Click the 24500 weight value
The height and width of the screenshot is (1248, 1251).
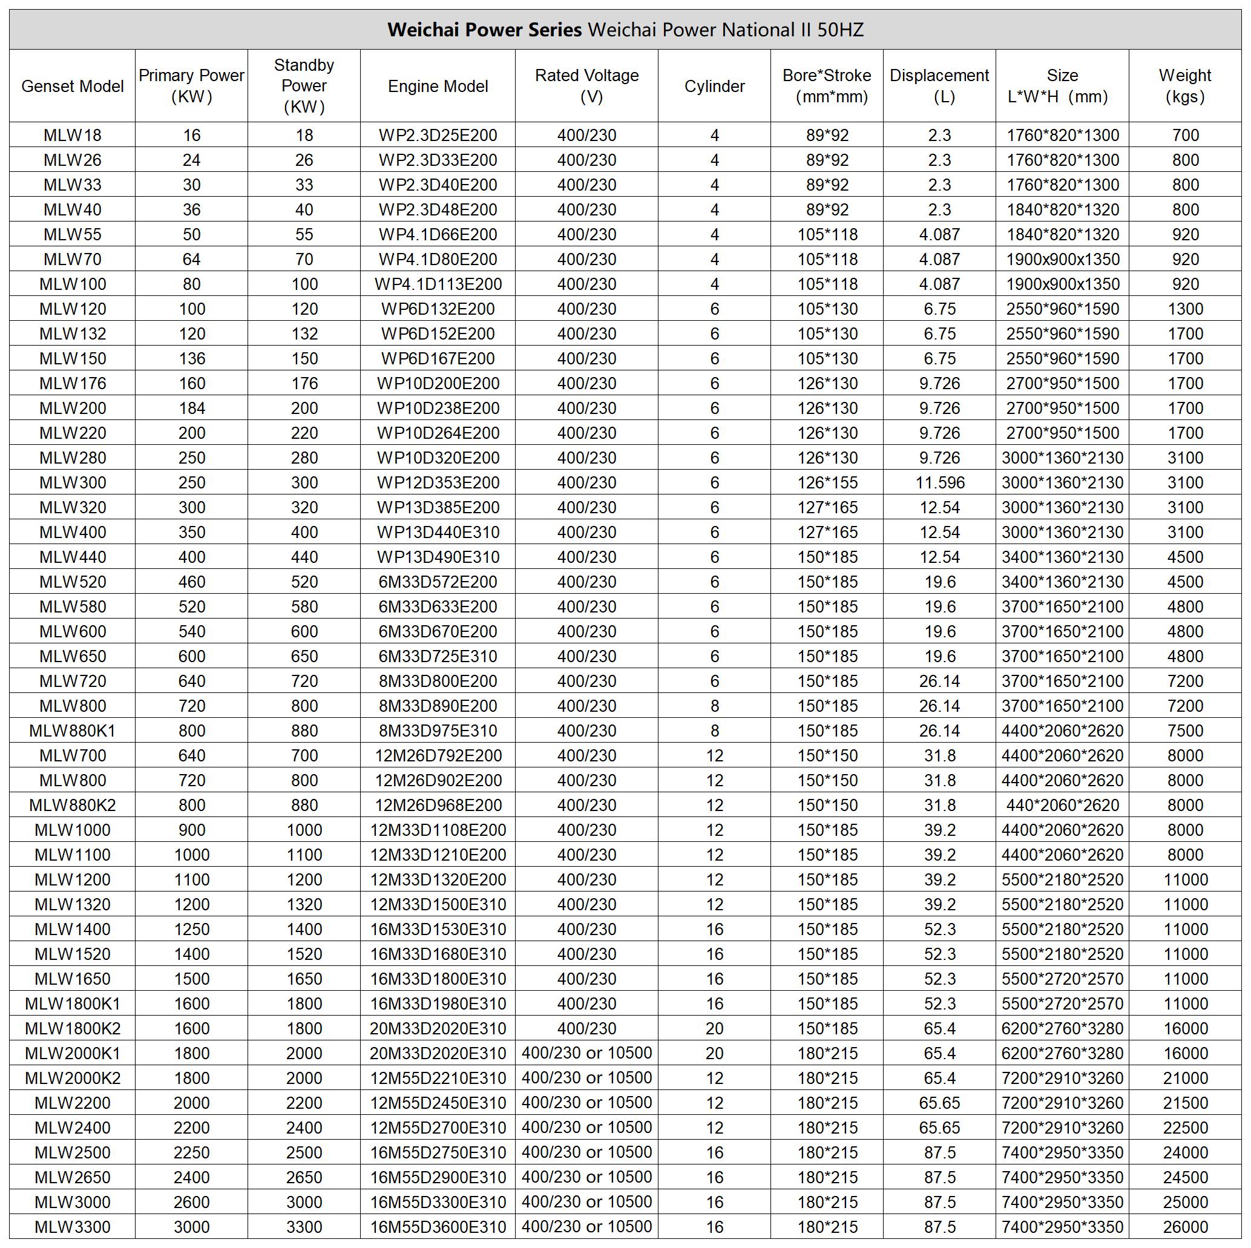point(1186,1177)
